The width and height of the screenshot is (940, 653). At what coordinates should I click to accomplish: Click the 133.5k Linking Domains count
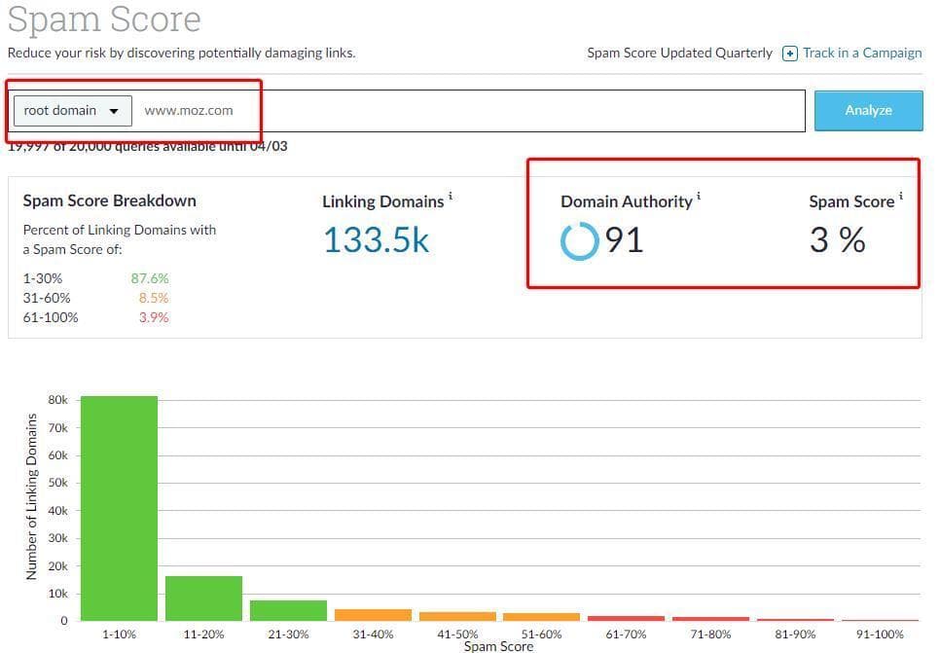tap(377, 239)
